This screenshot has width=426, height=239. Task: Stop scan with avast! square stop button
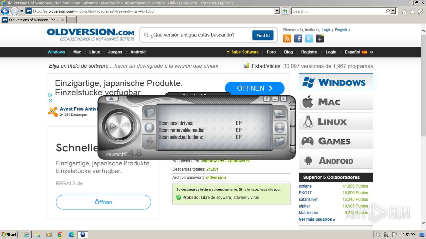pyautogui.click(x=125, y=126)
